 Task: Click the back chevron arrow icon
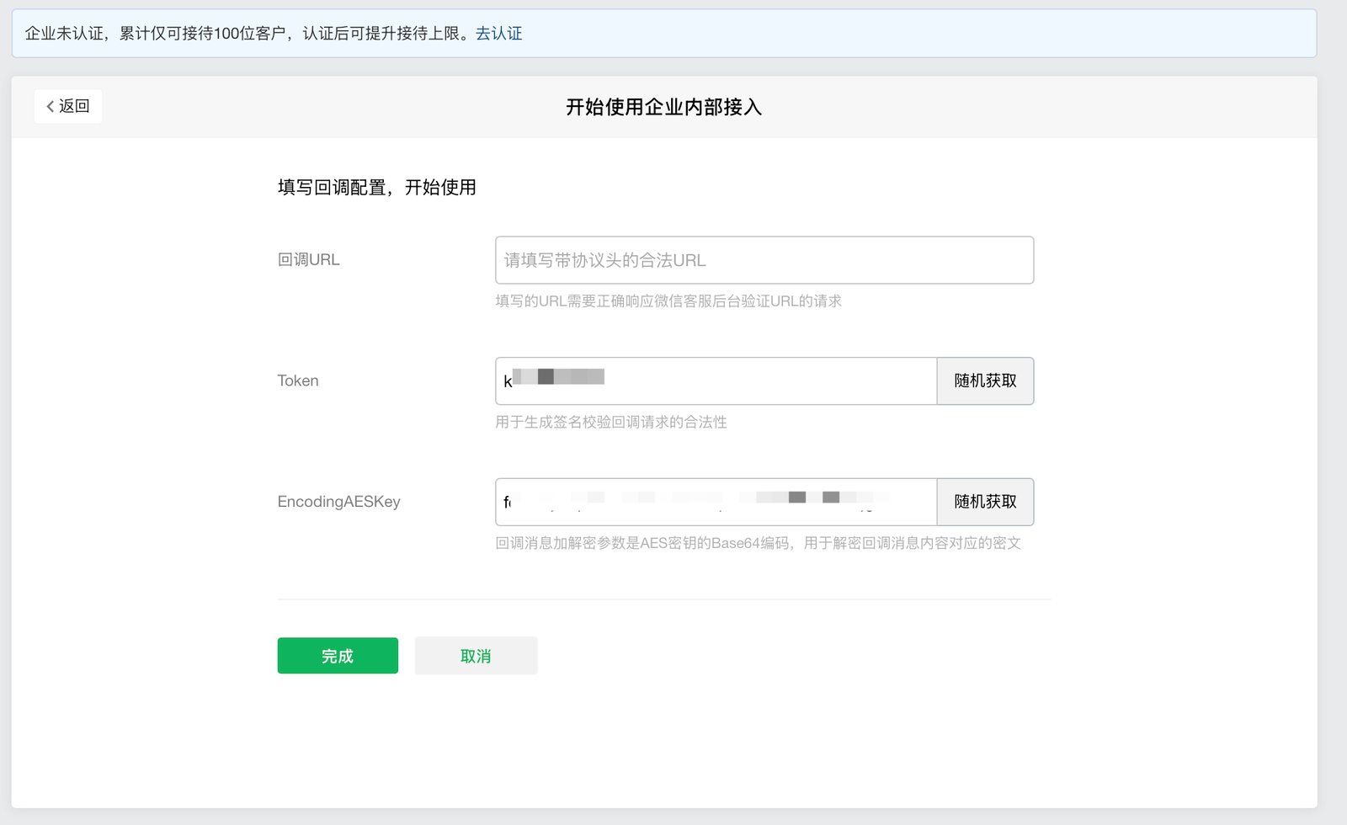pos(51,106)
